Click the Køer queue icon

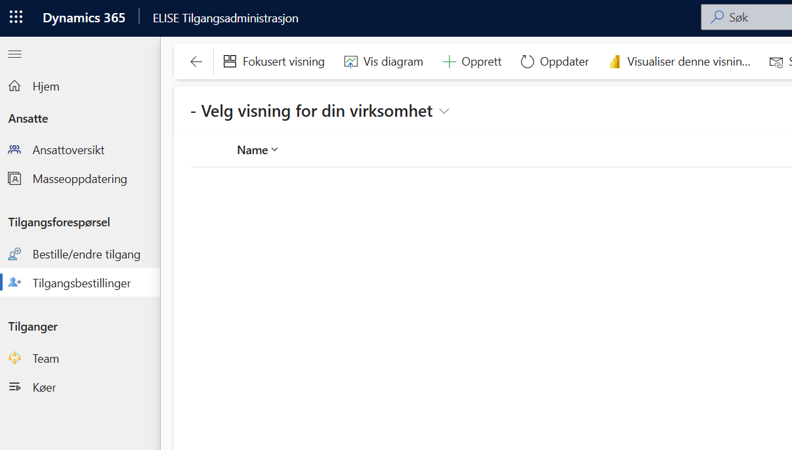point(14,387)
